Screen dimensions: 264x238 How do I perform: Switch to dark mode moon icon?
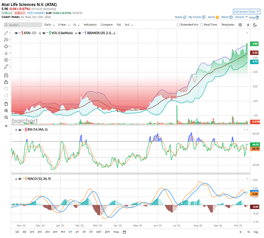pyautogui.click(x=255, y=25)
